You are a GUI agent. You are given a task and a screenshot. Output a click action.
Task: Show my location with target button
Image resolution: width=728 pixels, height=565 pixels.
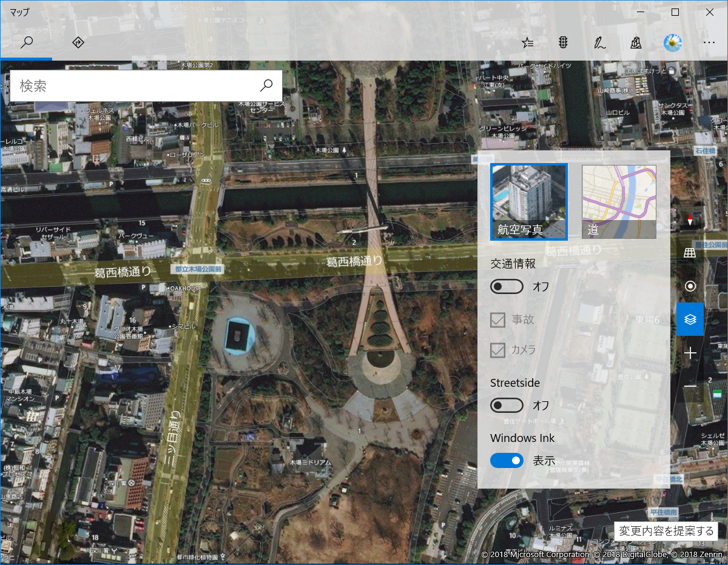point(690,286)
